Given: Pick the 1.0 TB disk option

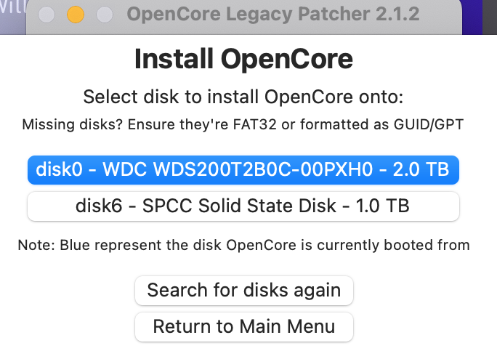Looking at the screenshot, I should click(x=243, y=206).
